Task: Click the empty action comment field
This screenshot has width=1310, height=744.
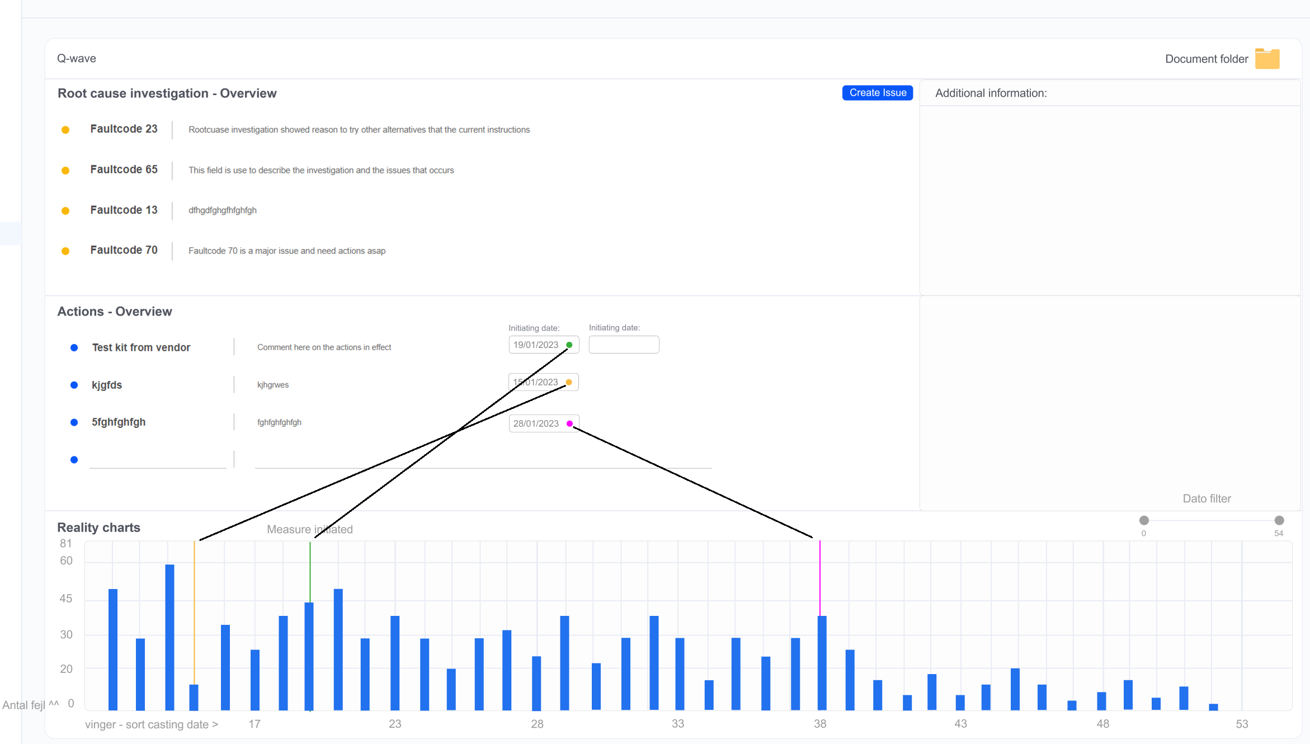Action: [483, 460]
